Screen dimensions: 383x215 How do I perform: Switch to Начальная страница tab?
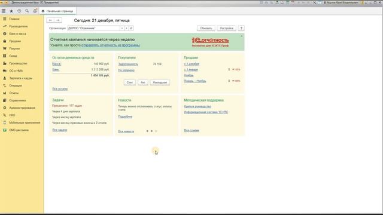click(x=57, y=11)
